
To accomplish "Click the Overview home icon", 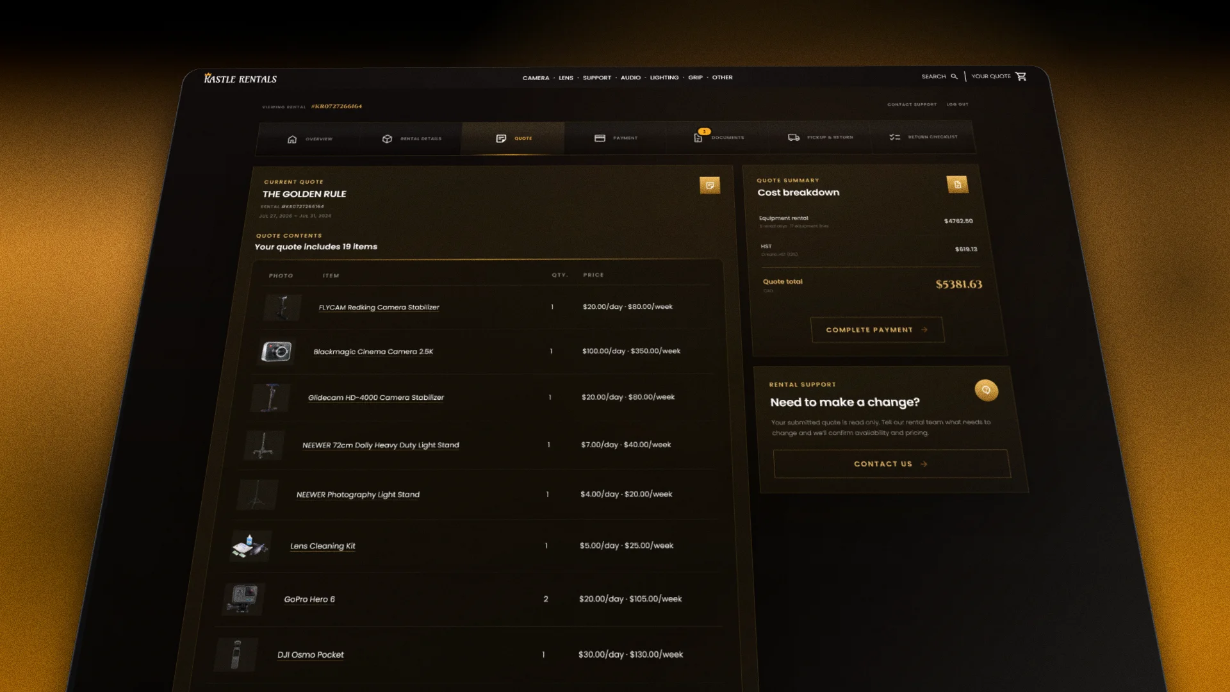I will pyautogui.click(x=292, y=139).
